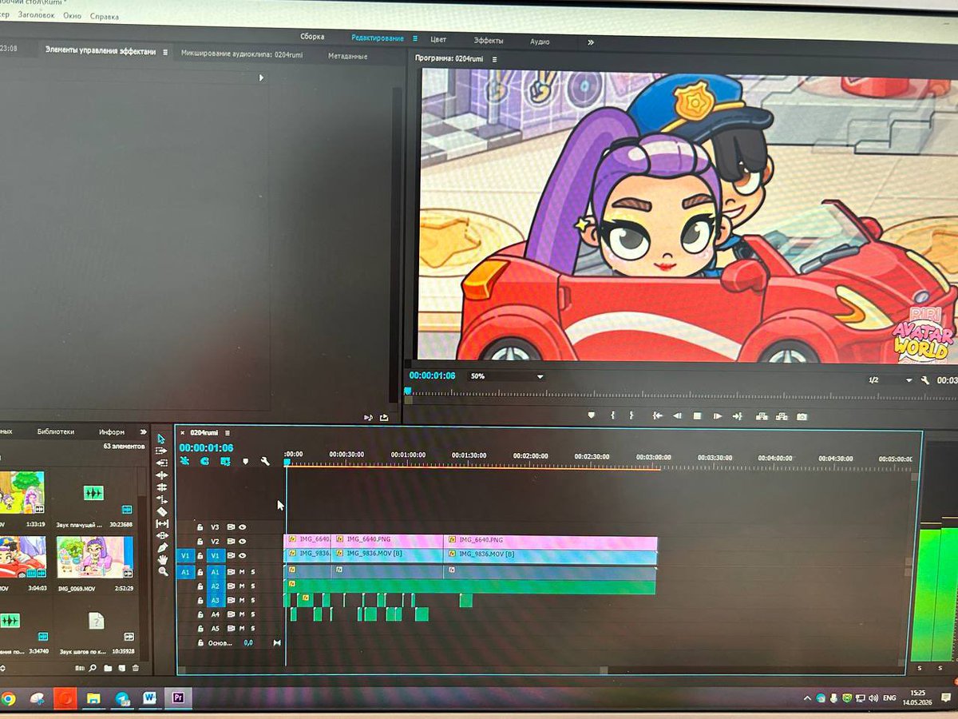
Task: Open the Метаданные tab
Action: tap(347, 56)
